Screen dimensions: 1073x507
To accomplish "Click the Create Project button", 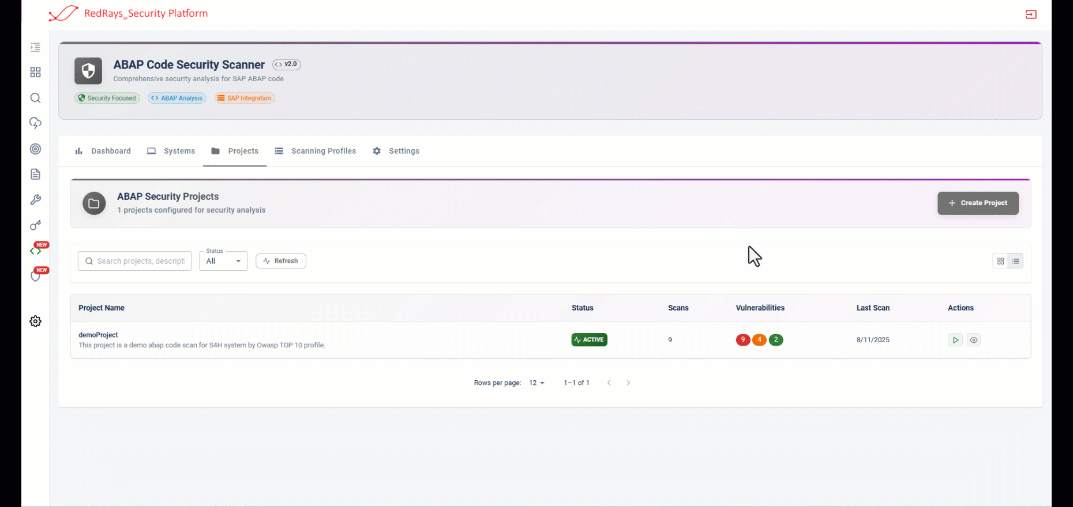I will pos(978,203).
